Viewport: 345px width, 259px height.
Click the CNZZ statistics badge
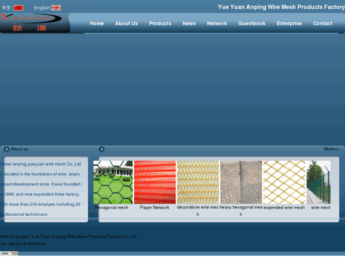pos(9,253)
